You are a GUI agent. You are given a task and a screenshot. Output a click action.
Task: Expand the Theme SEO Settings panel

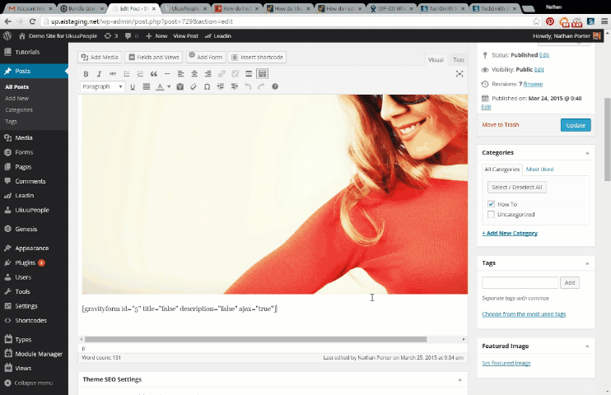tap(460, 379)
